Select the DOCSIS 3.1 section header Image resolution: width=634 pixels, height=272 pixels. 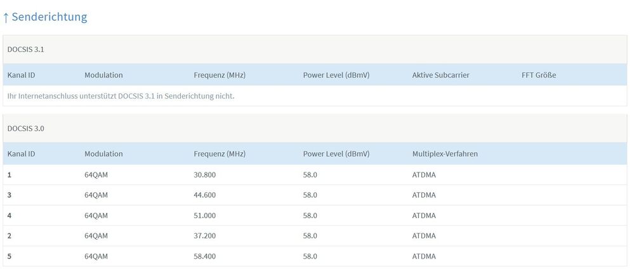26,49
